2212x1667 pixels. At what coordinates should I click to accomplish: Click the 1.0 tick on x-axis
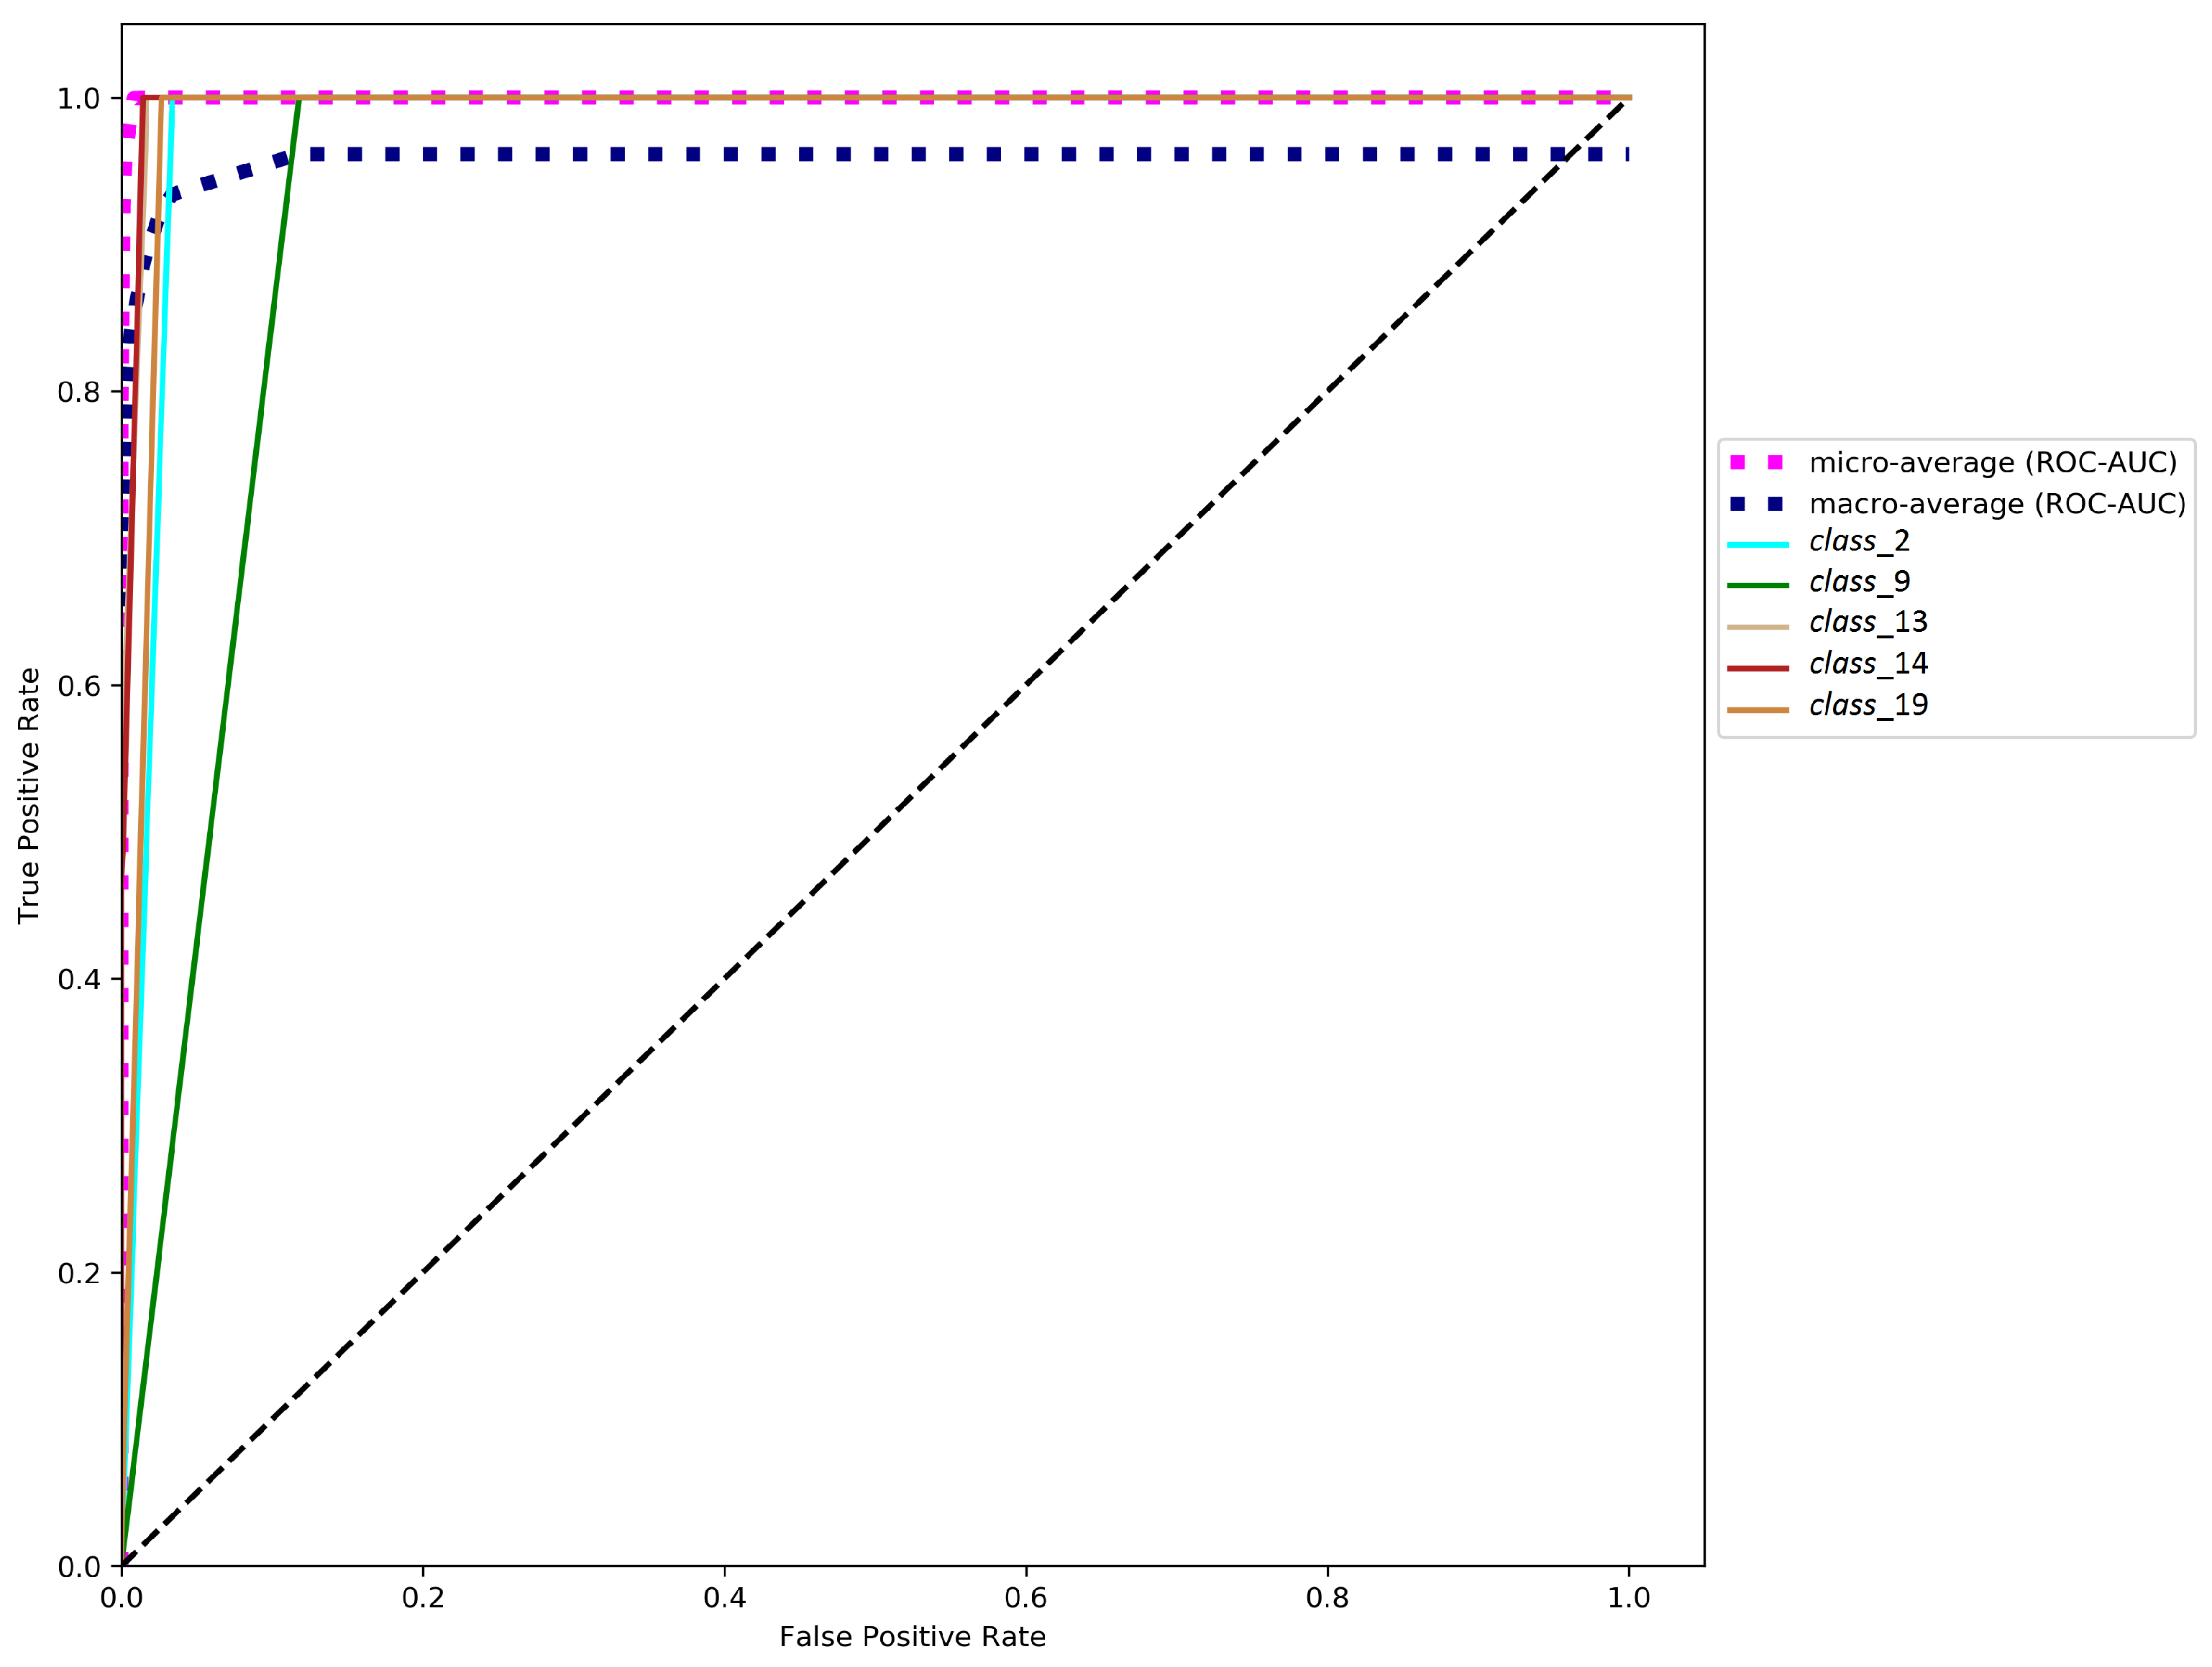point(1628,1598)
